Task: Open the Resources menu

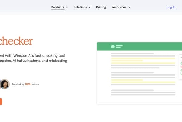Action: (119, 7)
